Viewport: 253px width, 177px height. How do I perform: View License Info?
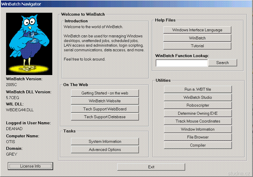point(30,166)
